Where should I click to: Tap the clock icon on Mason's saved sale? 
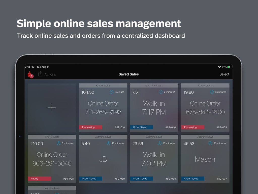(210, 143)
